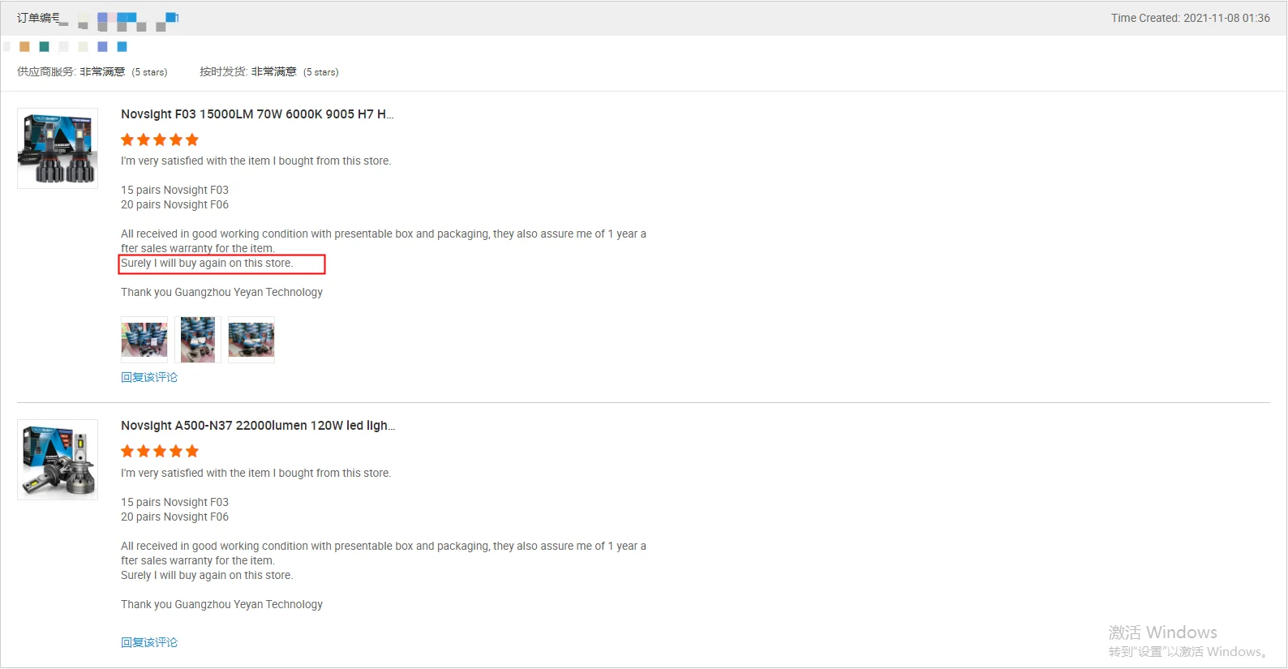Click the five-star rating of the F03 review
The width and height of the screenshot is (1288, 669).
click(x=160, y=140)
